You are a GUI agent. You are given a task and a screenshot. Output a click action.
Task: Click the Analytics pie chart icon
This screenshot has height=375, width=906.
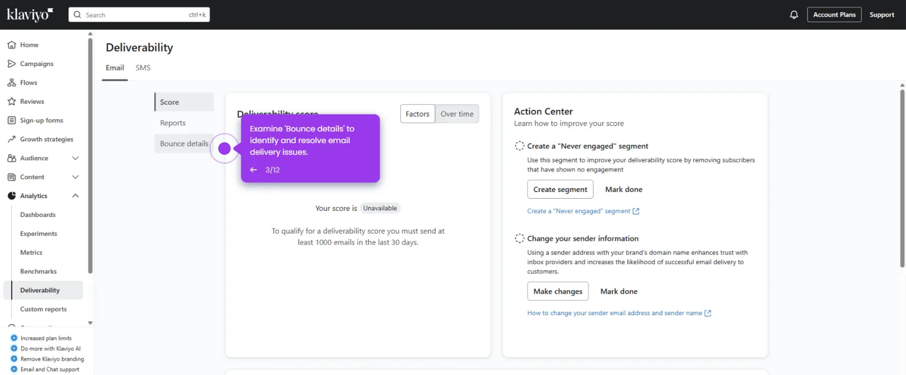pos(12,196)
